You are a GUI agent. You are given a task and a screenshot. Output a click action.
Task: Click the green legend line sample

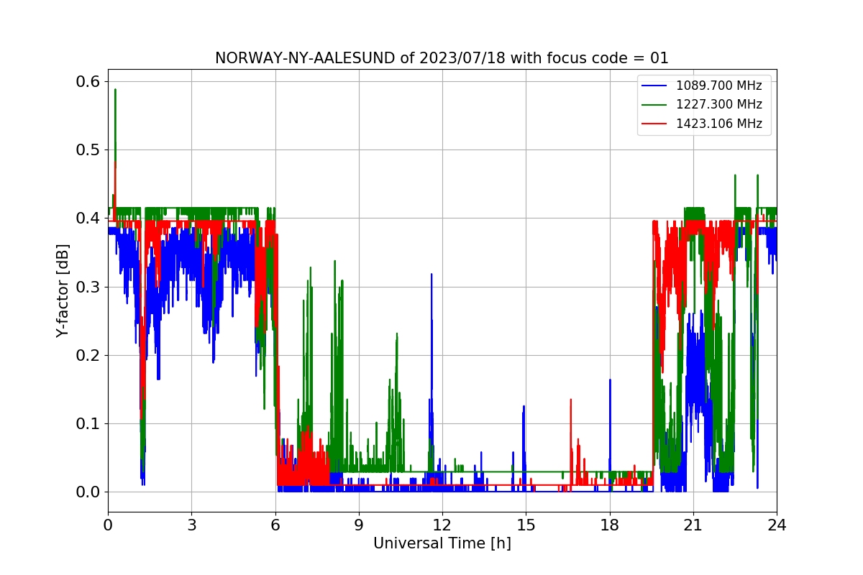(655, 105)
